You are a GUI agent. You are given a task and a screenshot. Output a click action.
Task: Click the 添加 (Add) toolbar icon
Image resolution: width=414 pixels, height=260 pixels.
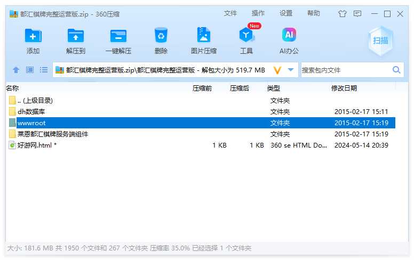[33, 36]
